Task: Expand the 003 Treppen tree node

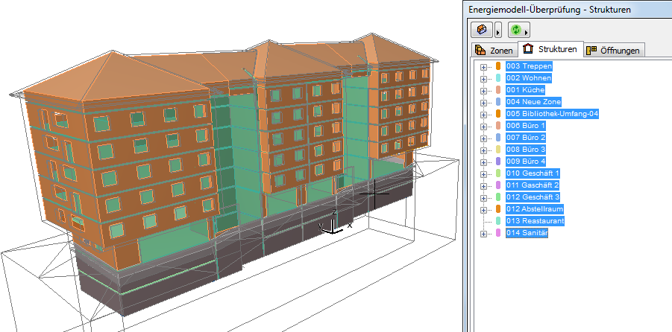Action: 483,66
